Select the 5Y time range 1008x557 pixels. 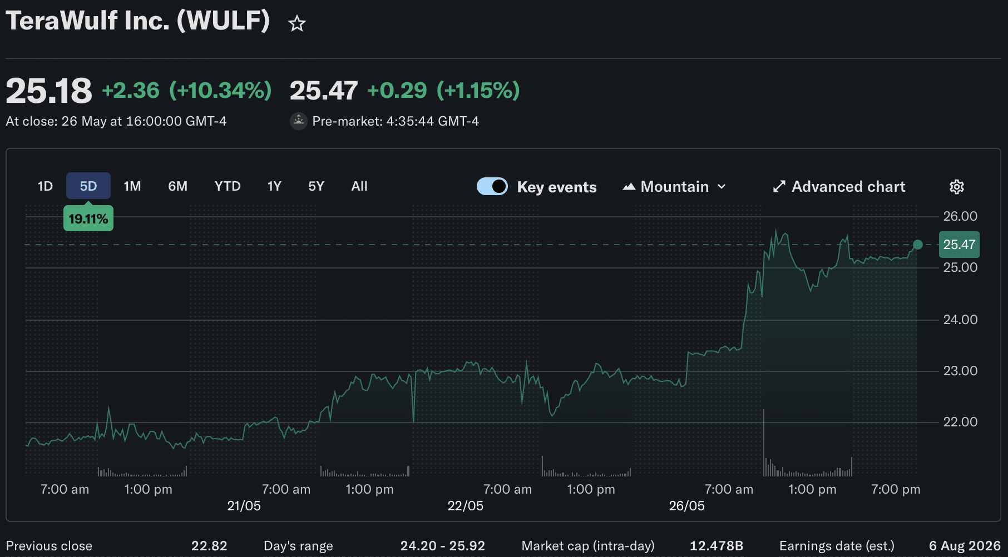pyautogui.click(x=316, y=186)
